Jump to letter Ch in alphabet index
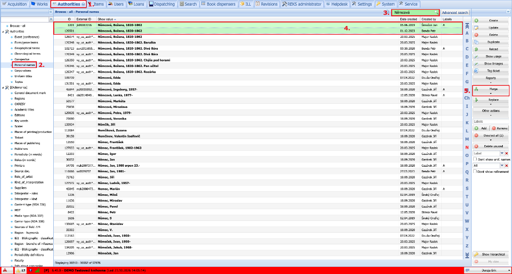The image size is (512, 274). tap(467, 98)
